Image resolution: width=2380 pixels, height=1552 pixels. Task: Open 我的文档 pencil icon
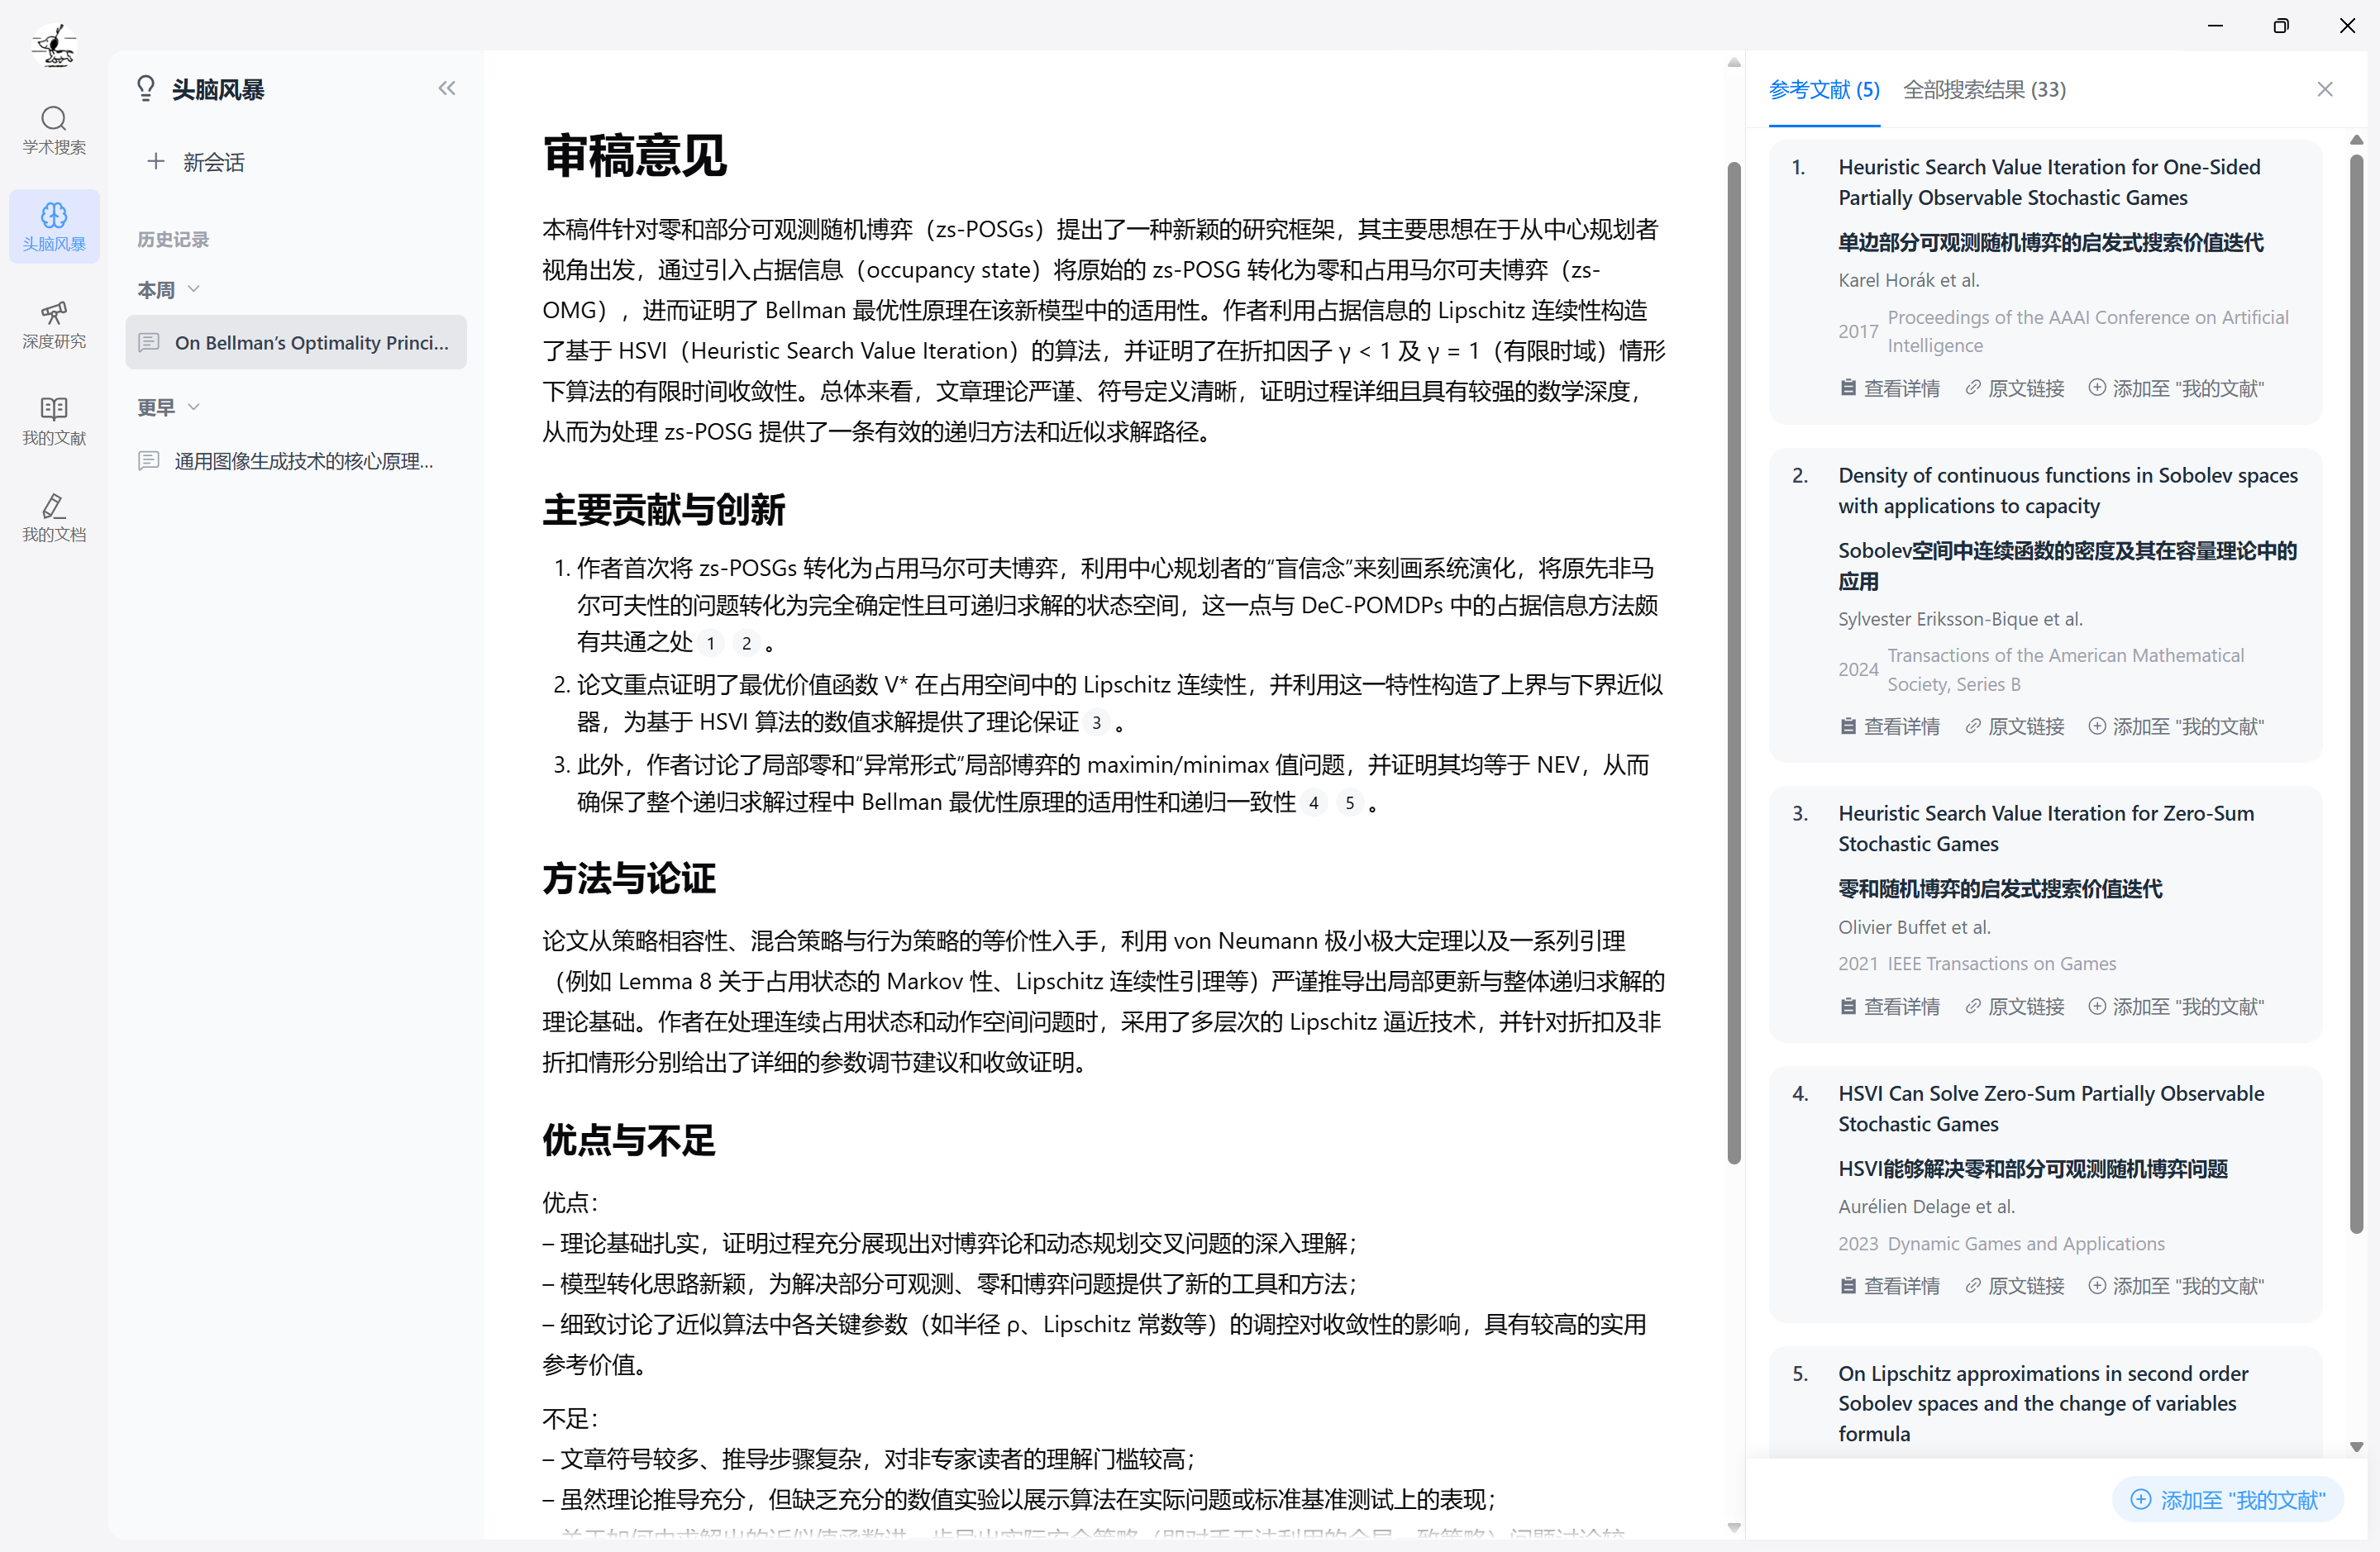[54, 506]
